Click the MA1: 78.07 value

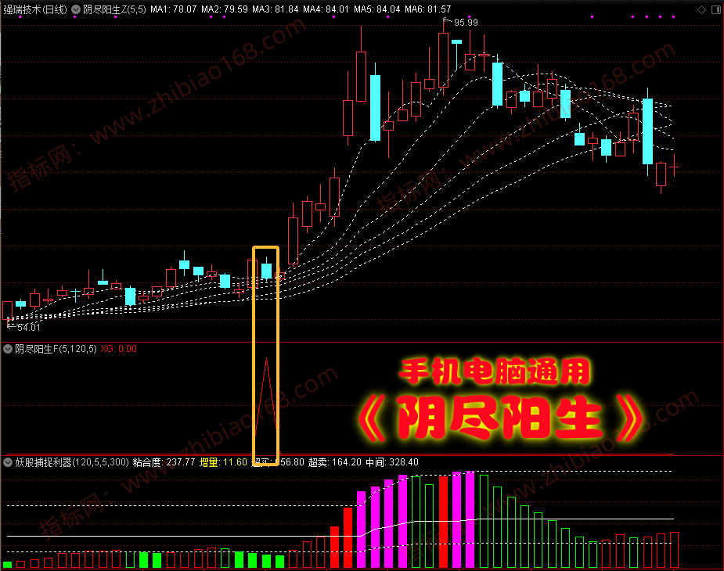click(x=174, y=9)
